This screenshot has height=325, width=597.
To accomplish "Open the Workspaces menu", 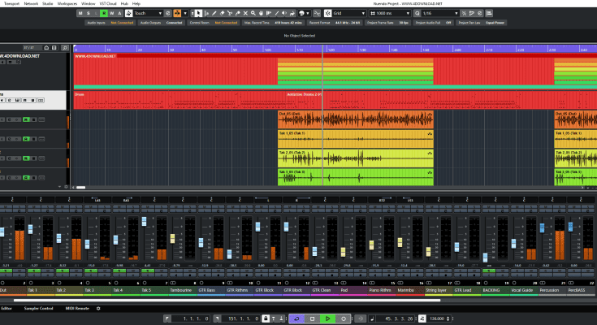I will 76,3.
